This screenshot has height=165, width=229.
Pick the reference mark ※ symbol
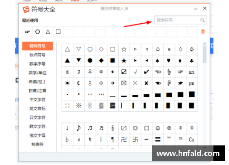coord(79,106)
